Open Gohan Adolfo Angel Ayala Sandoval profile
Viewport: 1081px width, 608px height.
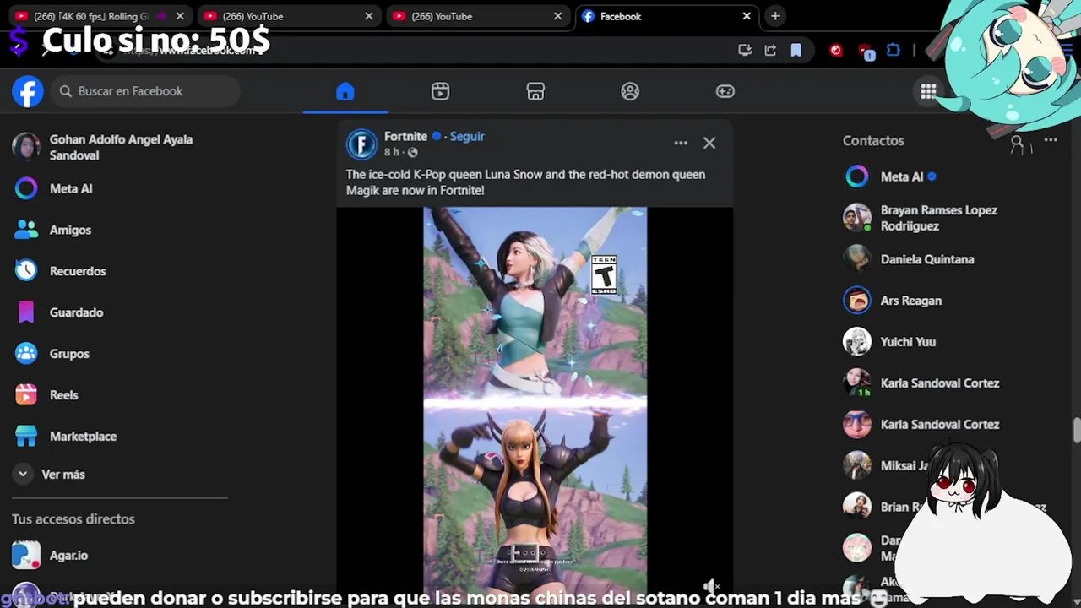click(114, 147)
